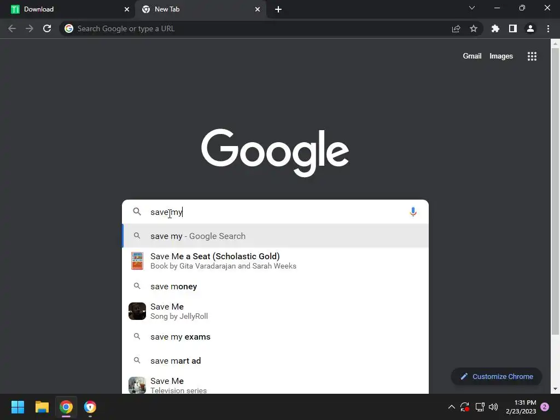
Task: Share this page icon in address bar
Action: coord(456,28)
